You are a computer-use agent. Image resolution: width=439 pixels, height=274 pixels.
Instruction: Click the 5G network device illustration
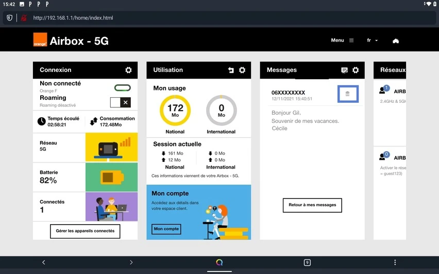111,147
